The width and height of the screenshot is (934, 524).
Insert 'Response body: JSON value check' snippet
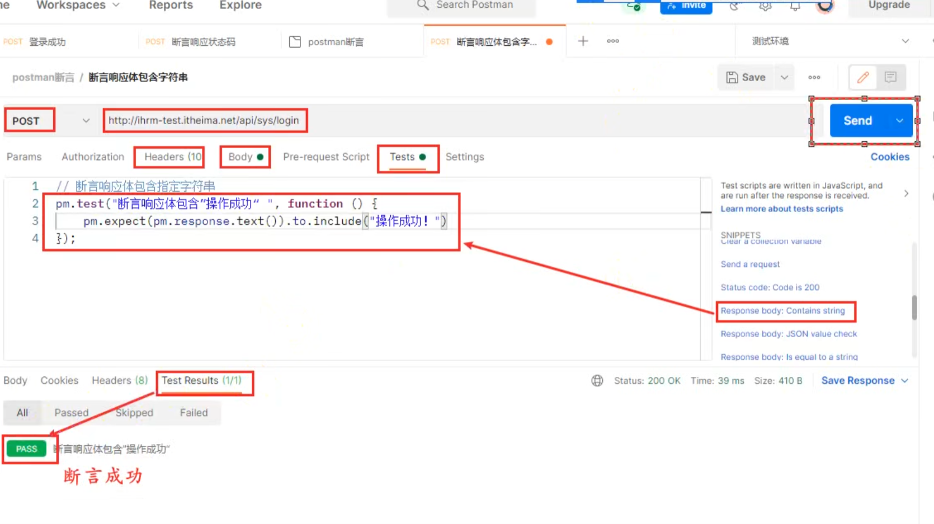click(789, 334)
